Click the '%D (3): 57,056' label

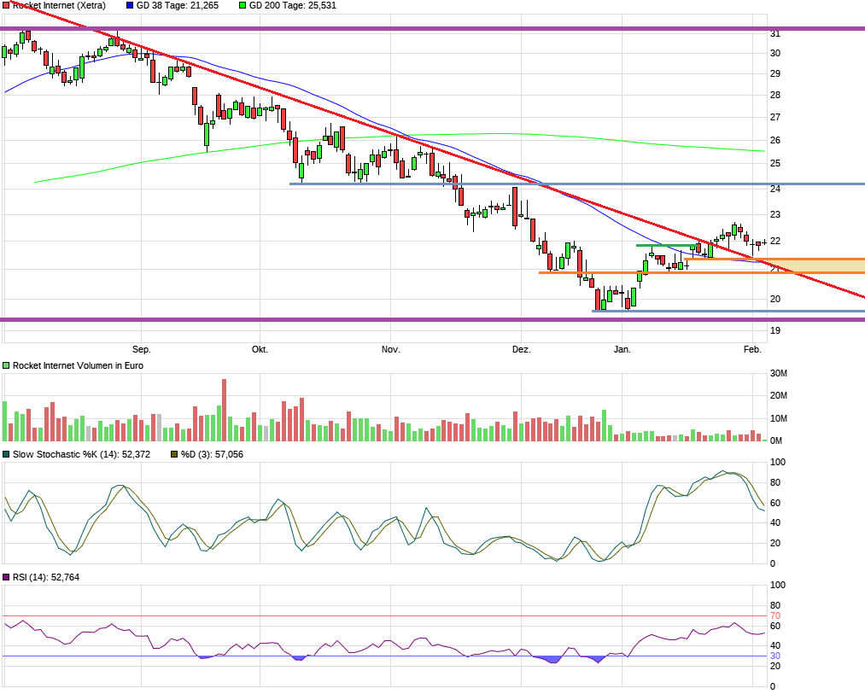212,455
